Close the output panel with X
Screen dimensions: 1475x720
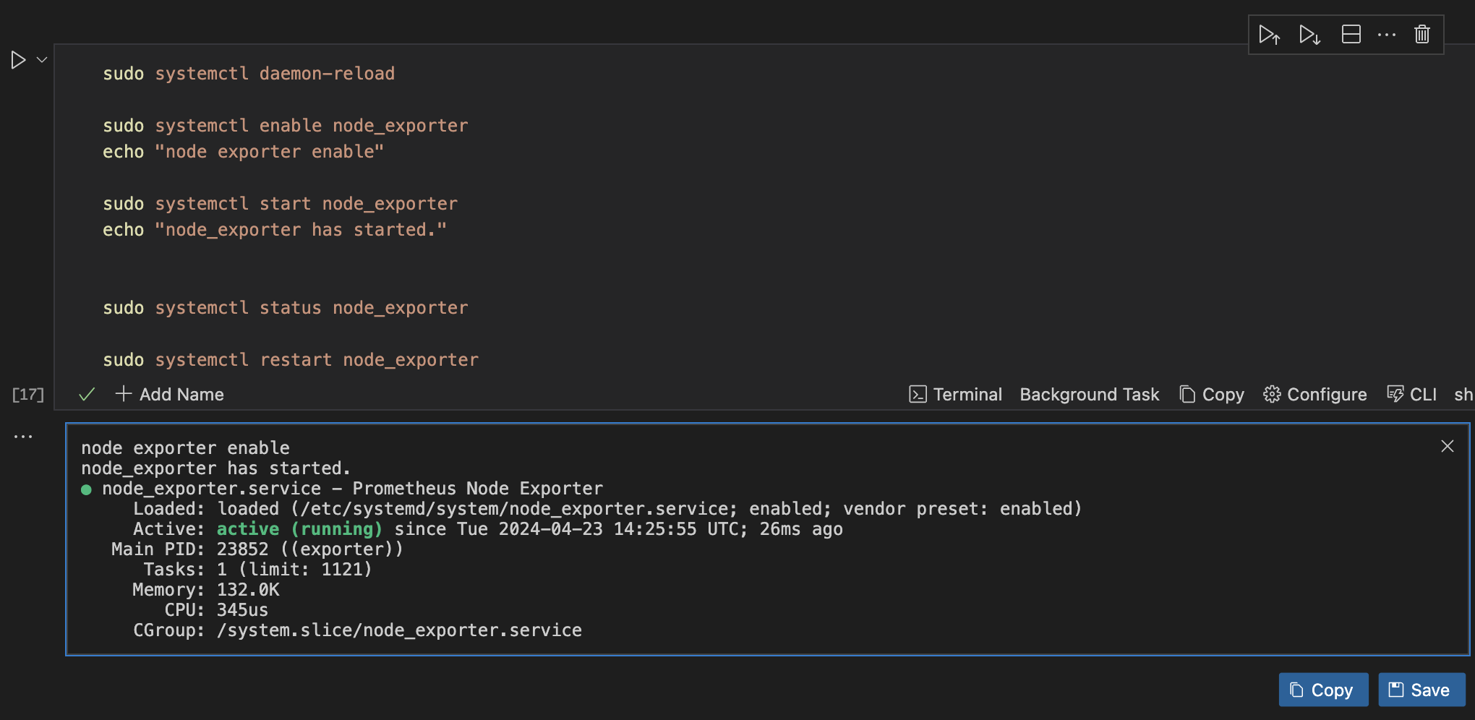[1448, 447]
